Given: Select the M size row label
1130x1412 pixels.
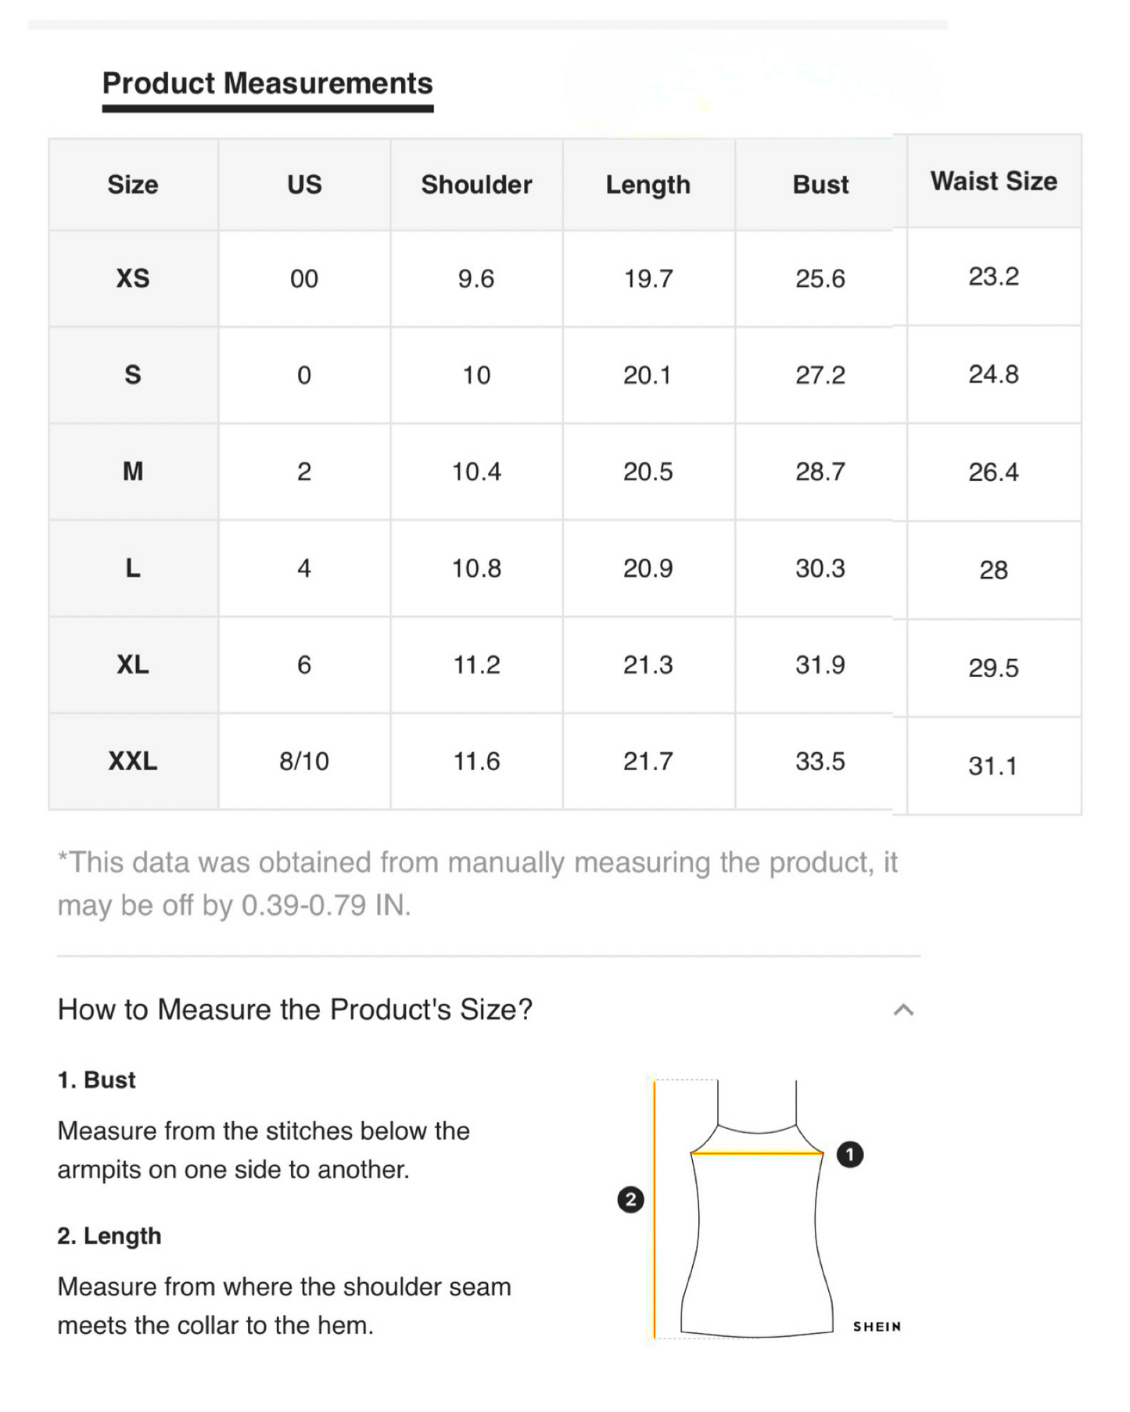Looking at the screenshot, I should coord(133,471).
